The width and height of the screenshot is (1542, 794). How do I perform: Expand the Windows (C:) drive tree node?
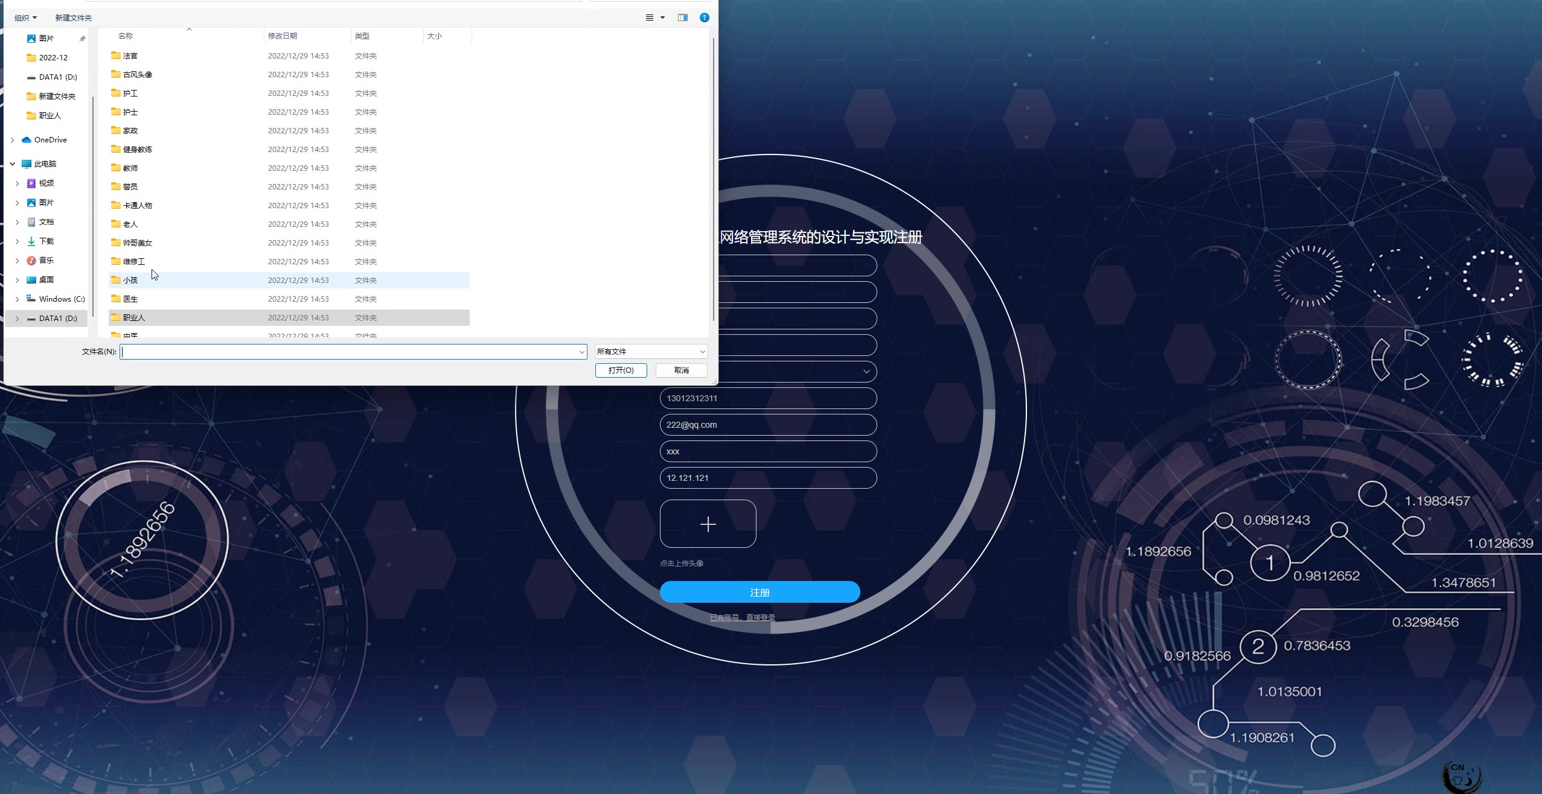pos(17,299)
